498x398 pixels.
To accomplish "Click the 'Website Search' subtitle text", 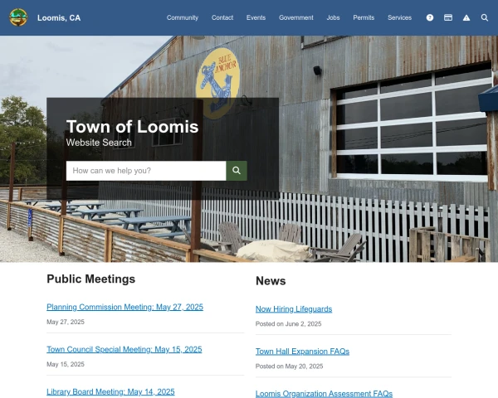I will click(99, 143).
